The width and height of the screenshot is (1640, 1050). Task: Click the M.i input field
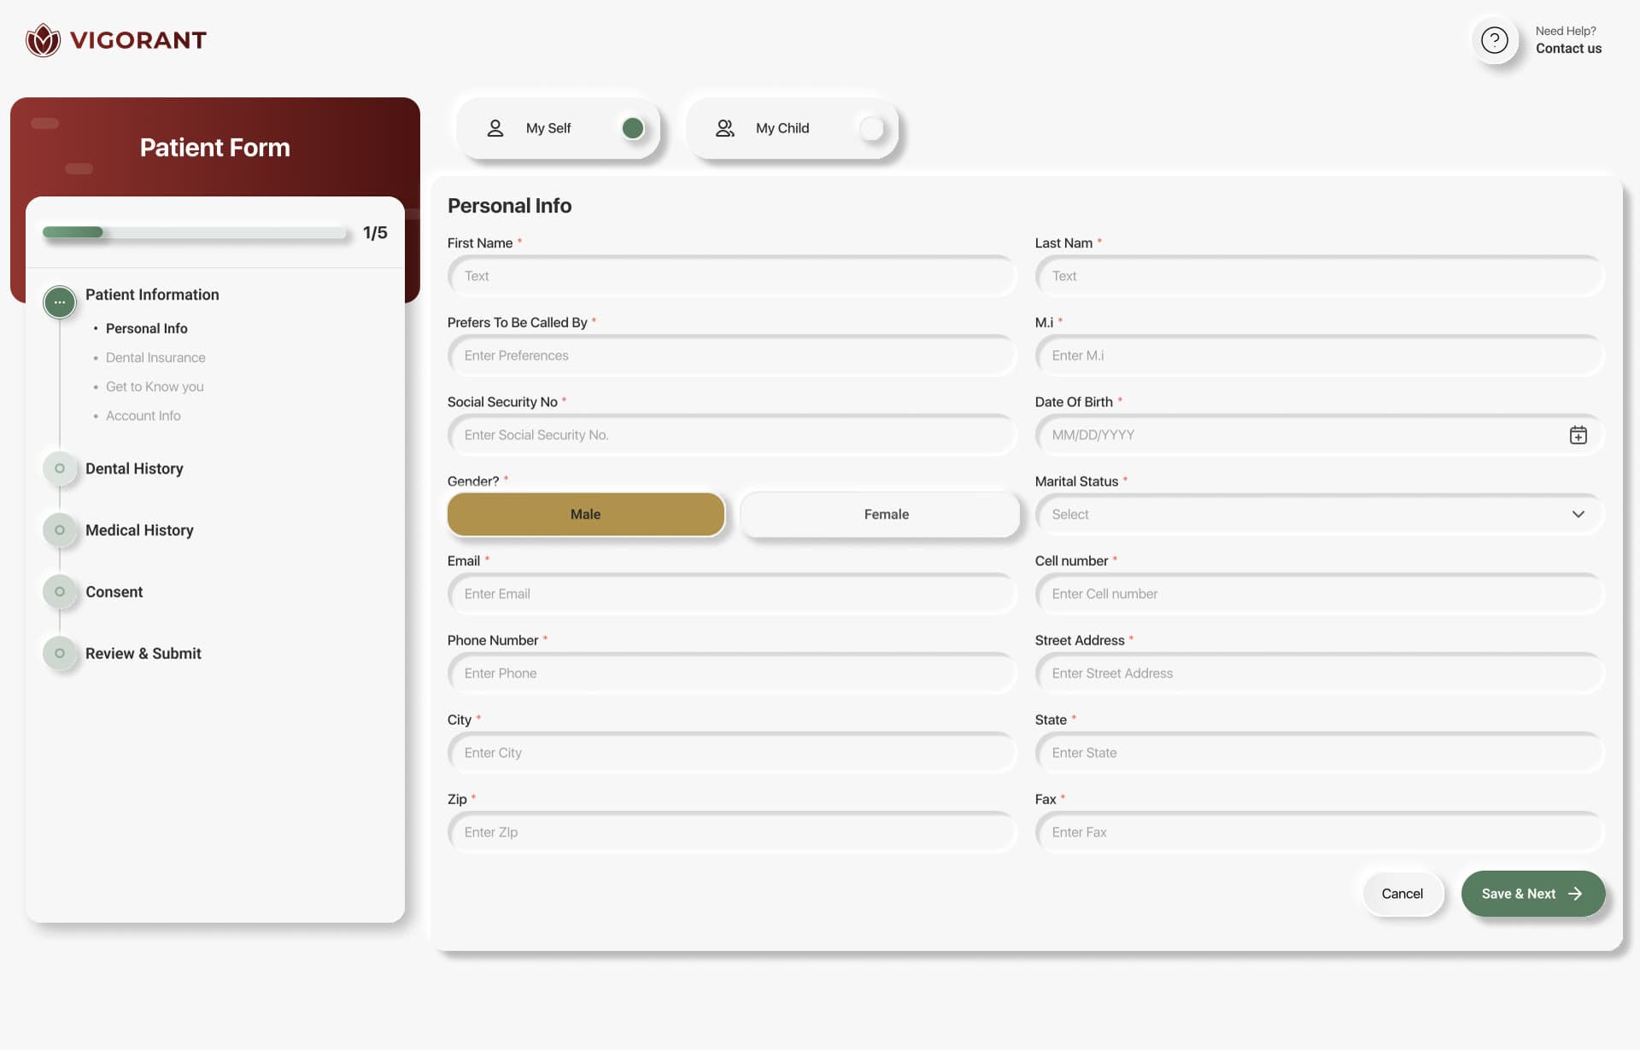[x=1320, y=355]
